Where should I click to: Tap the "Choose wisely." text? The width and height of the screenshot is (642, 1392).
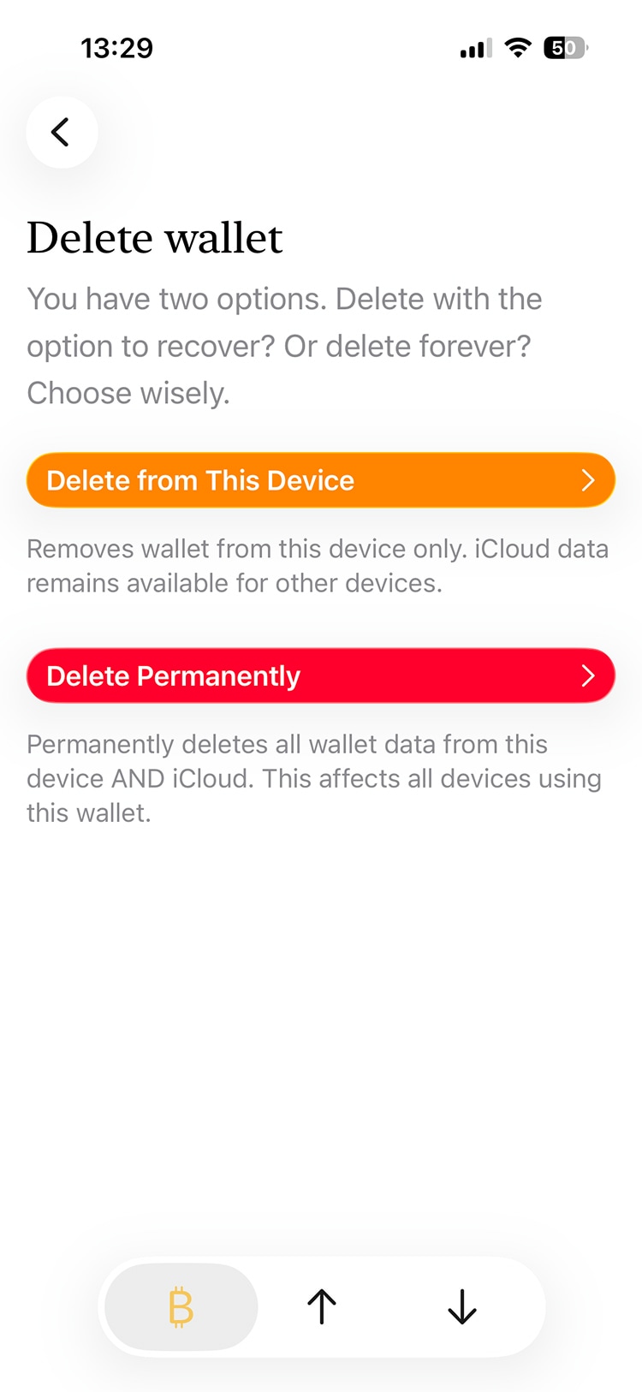point(128,394)
